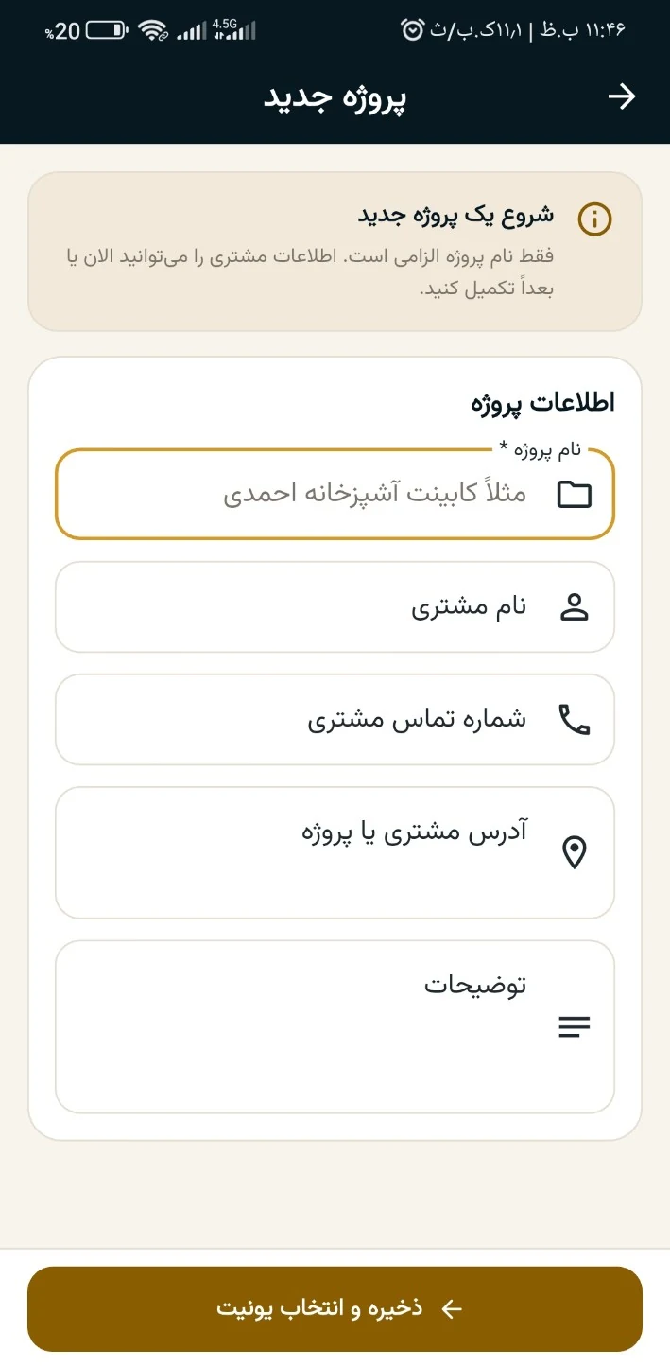Click the اطلاعات پروژه section heading
670x1366 pixels.
(x=542, y=402)
